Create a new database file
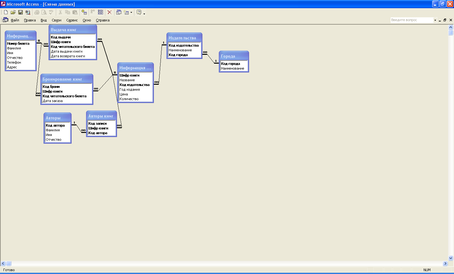 [x=6, y=12]
